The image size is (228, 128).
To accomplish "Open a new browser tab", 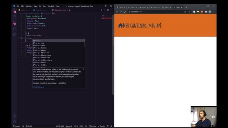I will 186,7.
